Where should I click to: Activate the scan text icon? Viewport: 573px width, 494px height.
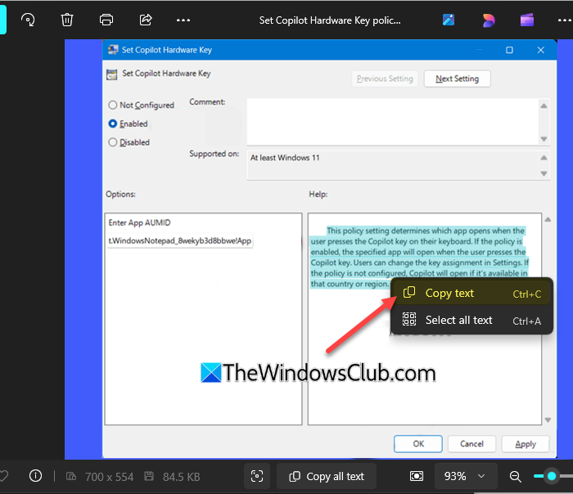[257, 476]
